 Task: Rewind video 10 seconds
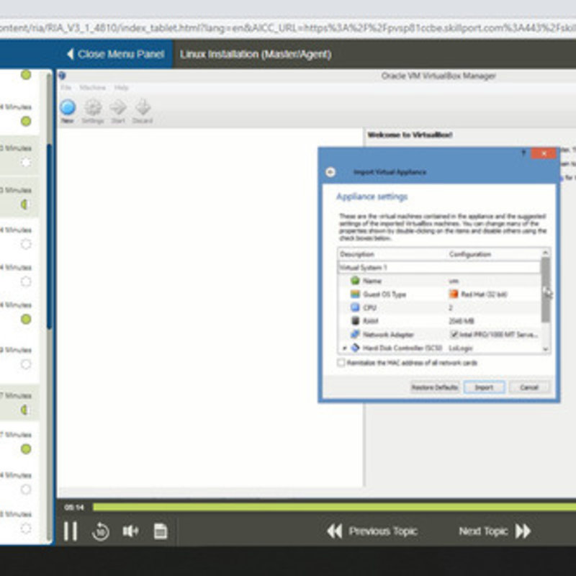pyautogui.click(x=100, y=531)
